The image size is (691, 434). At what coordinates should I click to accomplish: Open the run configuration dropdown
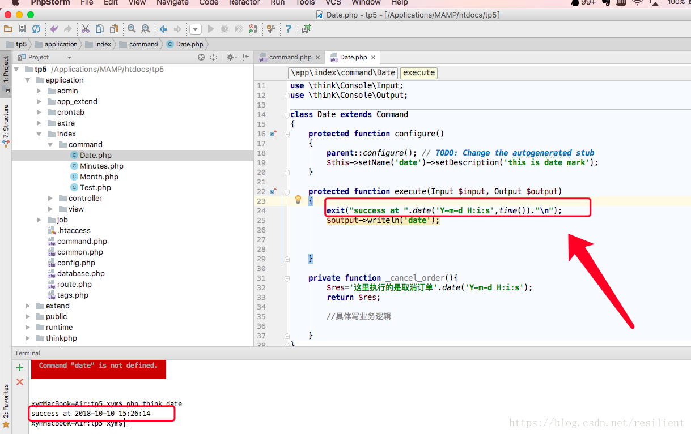pos(196,29)
